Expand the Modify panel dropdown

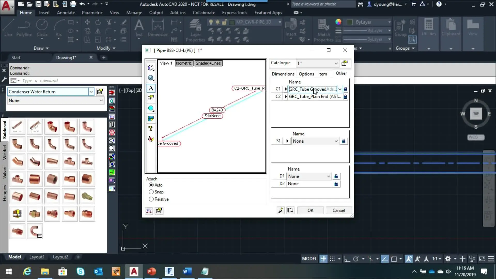click(106, 48)
